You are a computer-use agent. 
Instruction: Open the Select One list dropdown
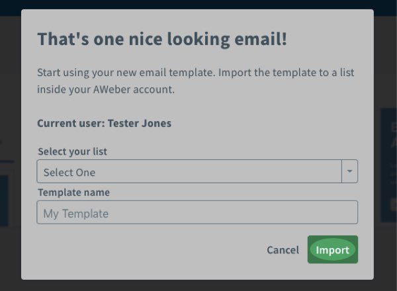click(189, 172)
